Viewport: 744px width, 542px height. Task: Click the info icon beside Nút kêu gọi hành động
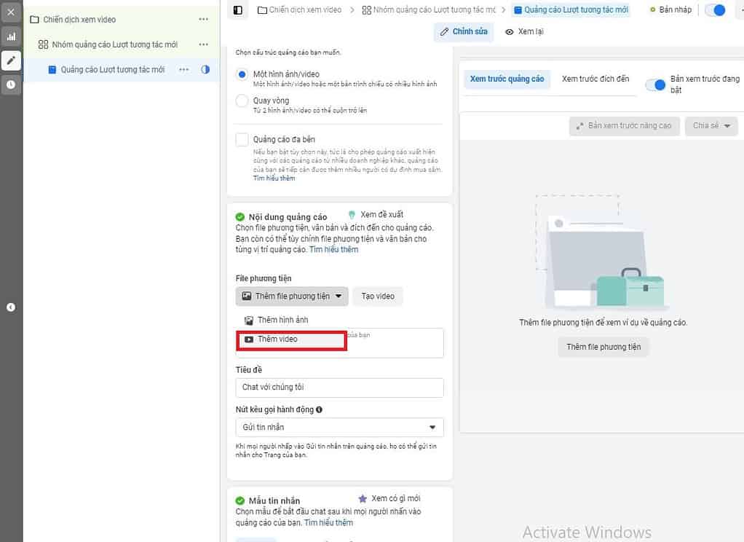click(x=319, y=409)
